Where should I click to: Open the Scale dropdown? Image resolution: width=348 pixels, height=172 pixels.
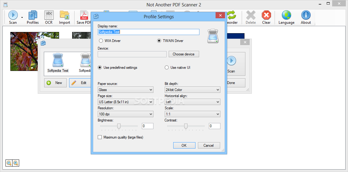point(192,114)
